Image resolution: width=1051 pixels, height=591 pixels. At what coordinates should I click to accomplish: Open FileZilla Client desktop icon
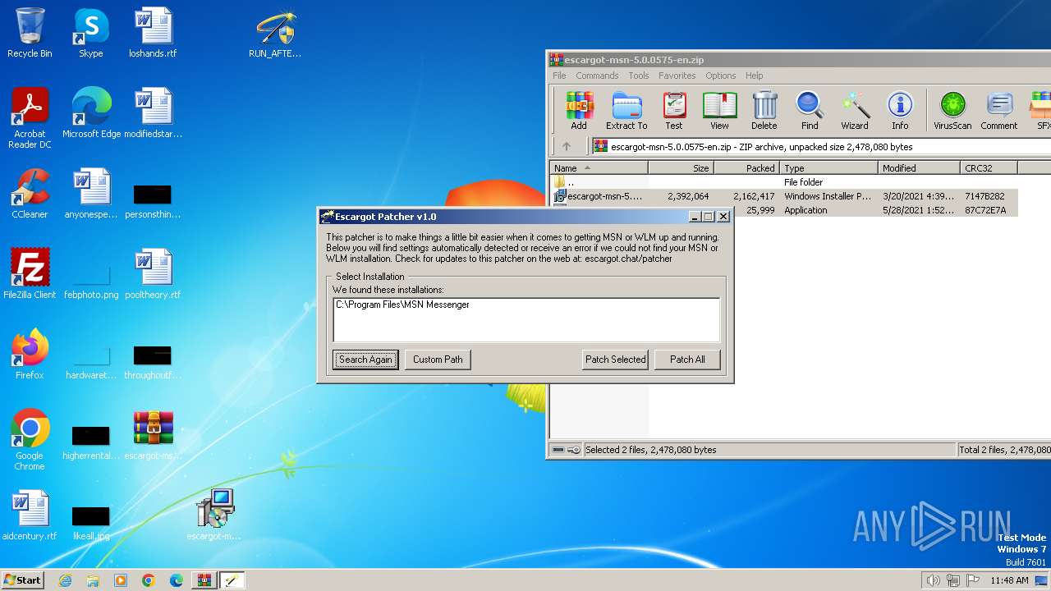coord(30,274)
